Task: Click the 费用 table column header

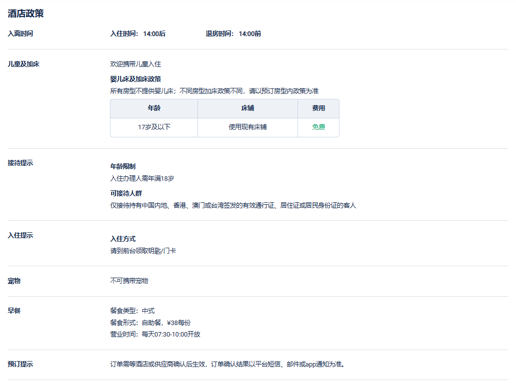Action: pyautogui.click(x=318, y=108)
